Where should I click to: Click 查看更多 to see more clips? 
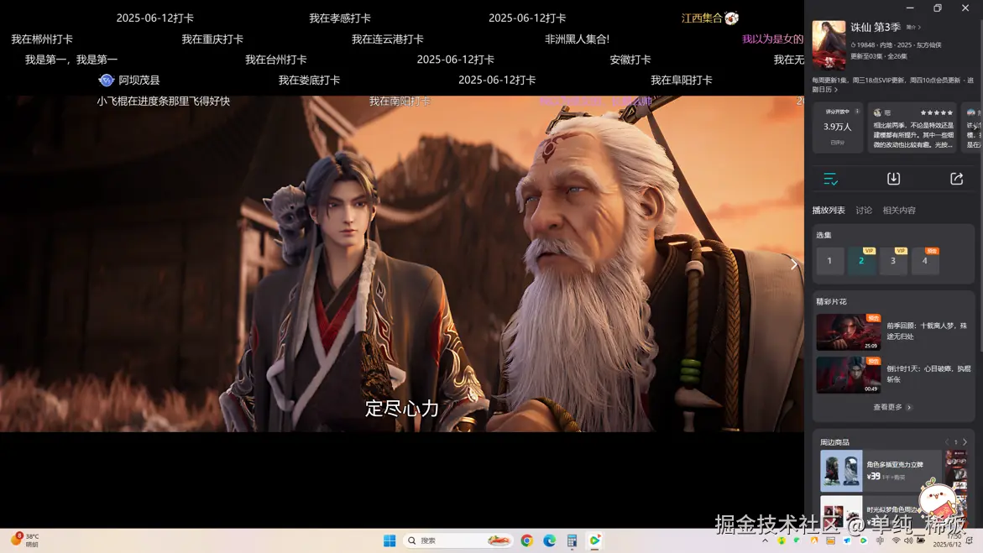pyautogui.click(x=890, y=406)
